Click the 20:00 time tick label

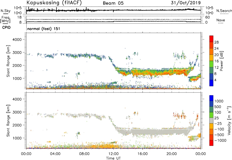(x=171, y=154)
